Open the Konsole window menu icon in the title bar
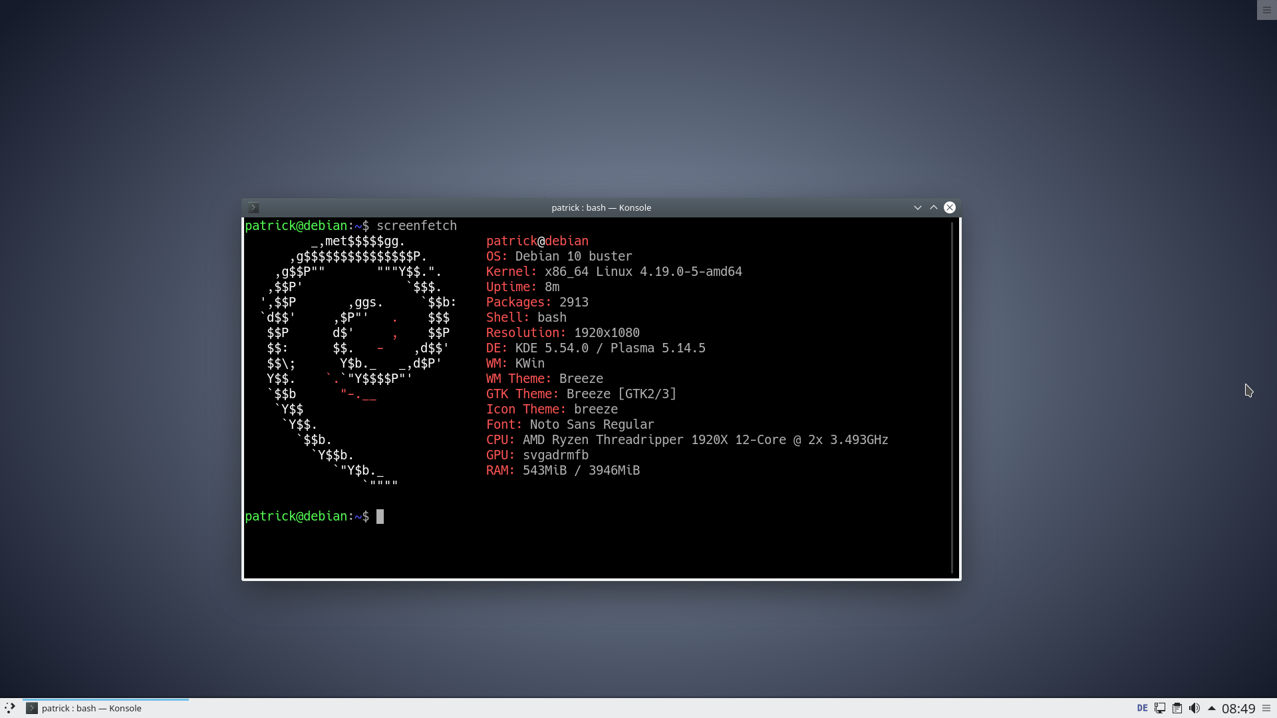Viewport: 1277px width, 718px height. click(x=253, y=207)
